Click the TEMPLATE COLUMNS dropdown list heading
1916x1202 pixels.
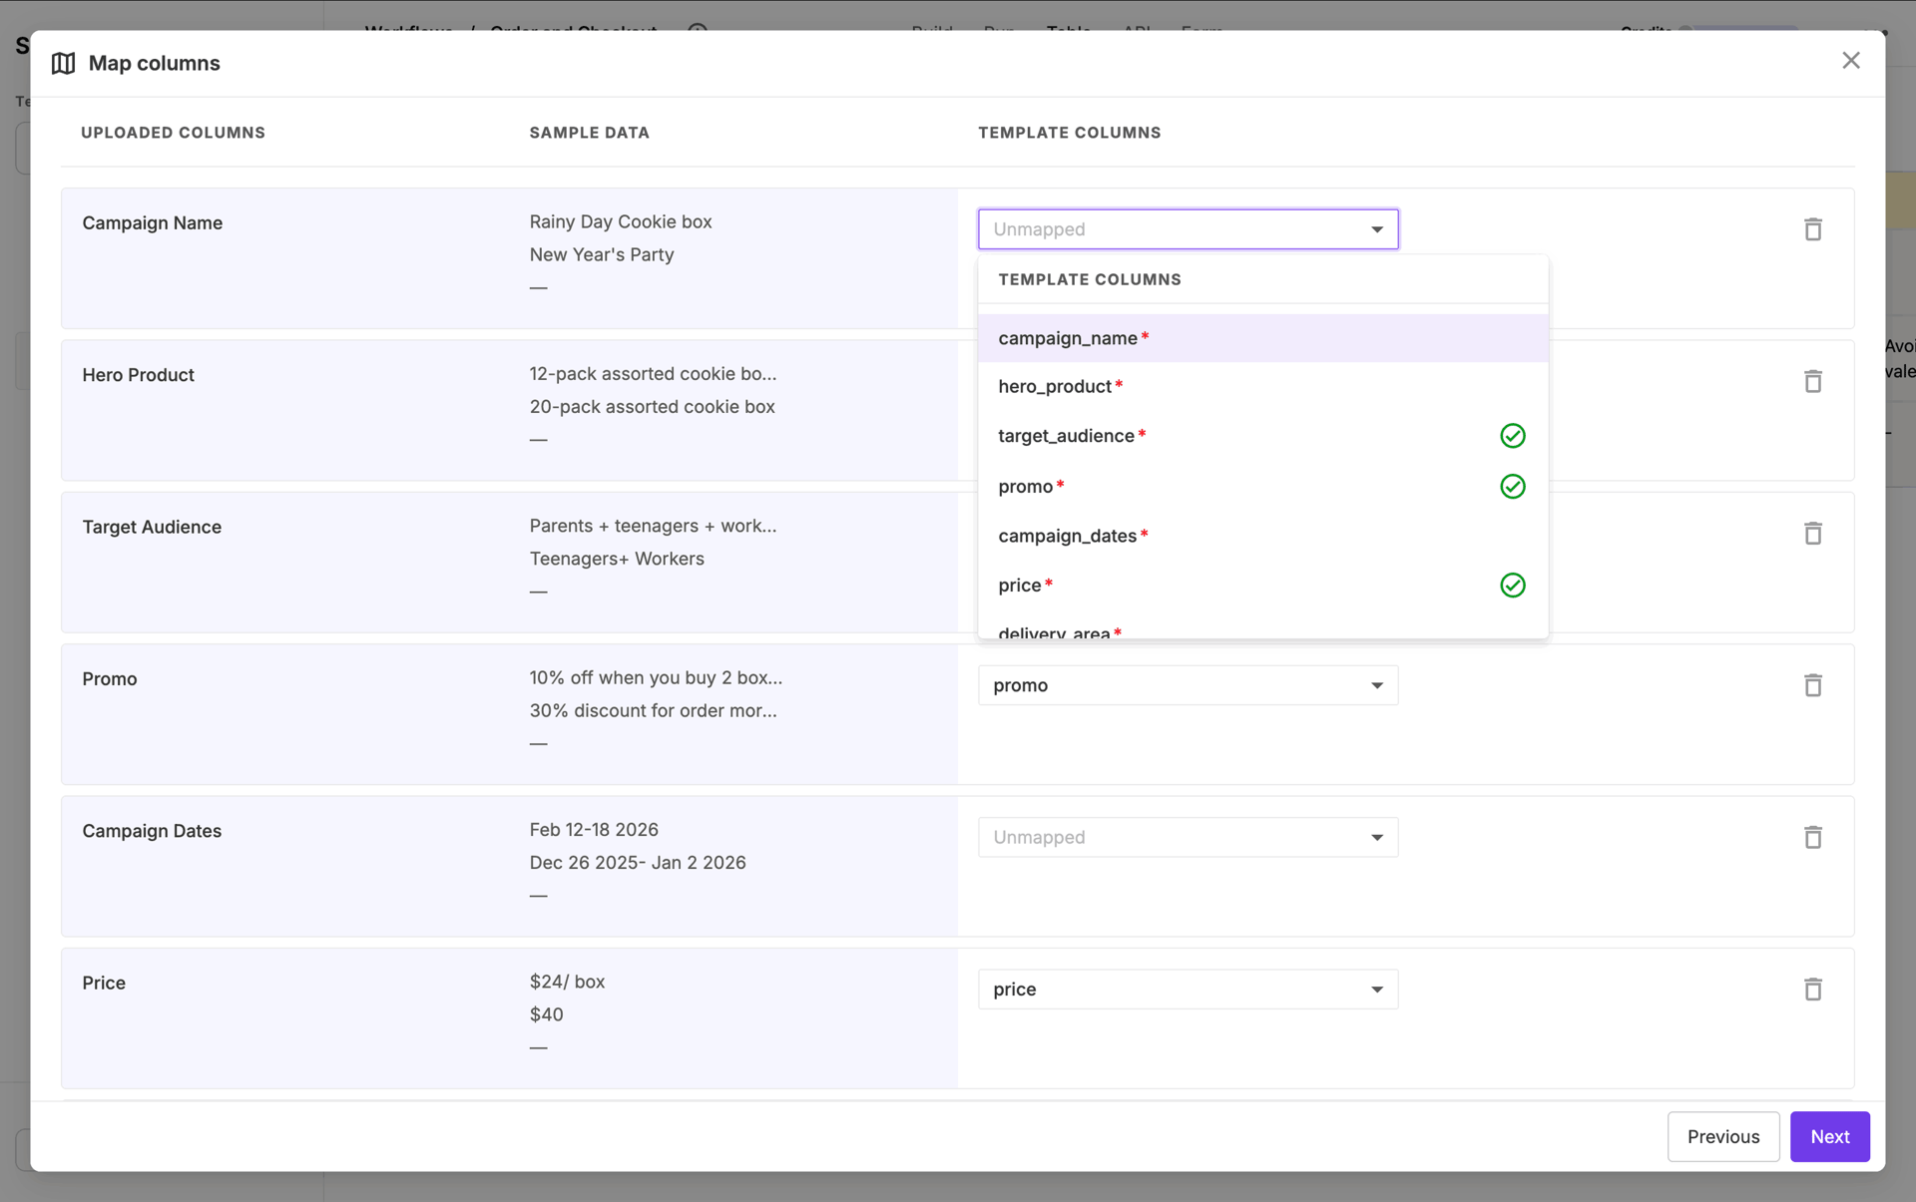coord(1090,279)
